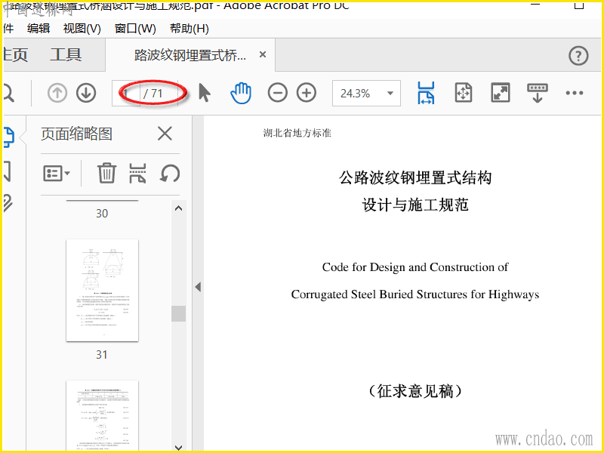Click "Code for Design and Construction of" line
The height and width of the screenshot is (453, 604).
coord(415,267)
